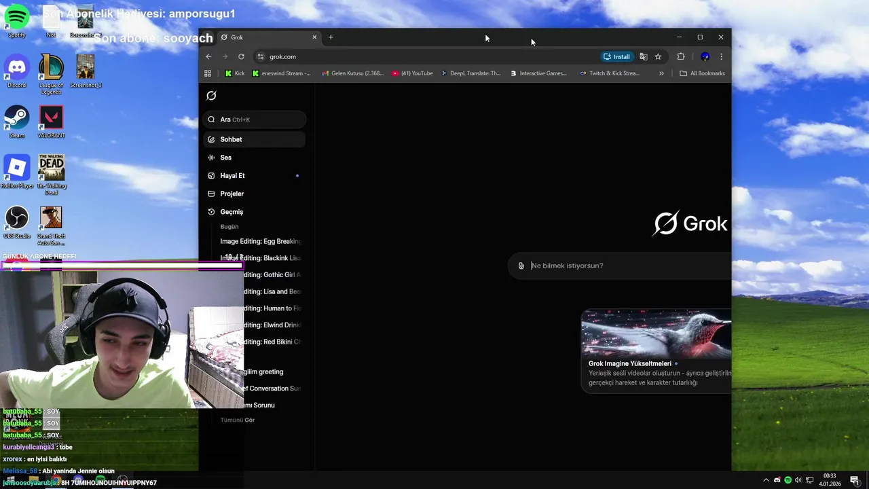Screen dimensions: 869x489
Task: Expand hidden bookmarks chevron
Action: (661, 73)
